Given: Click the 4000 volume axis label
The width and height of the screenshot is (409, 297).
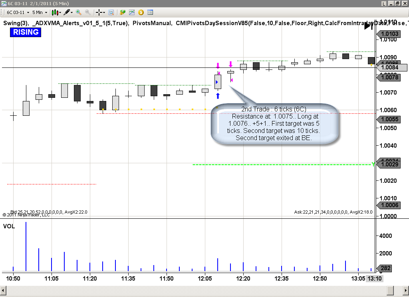Looking at the screenshot, I should click(x=385, y=236).
